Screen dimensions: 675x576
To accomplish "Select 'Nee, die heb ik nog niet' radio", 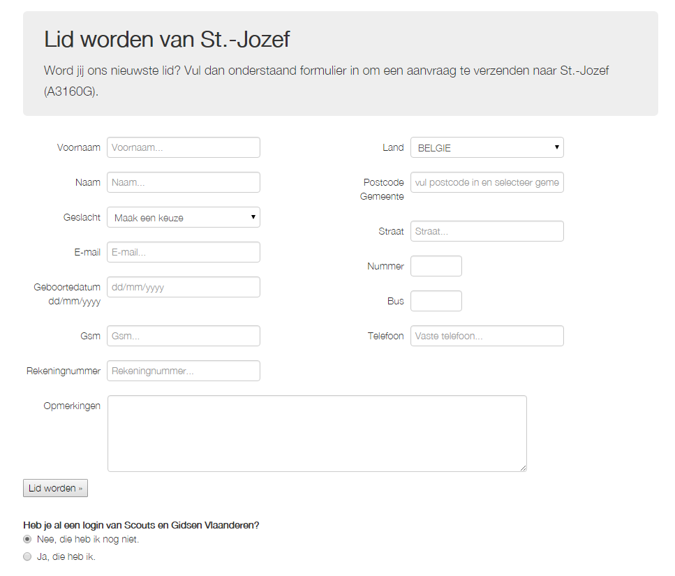I will (27, 539).
